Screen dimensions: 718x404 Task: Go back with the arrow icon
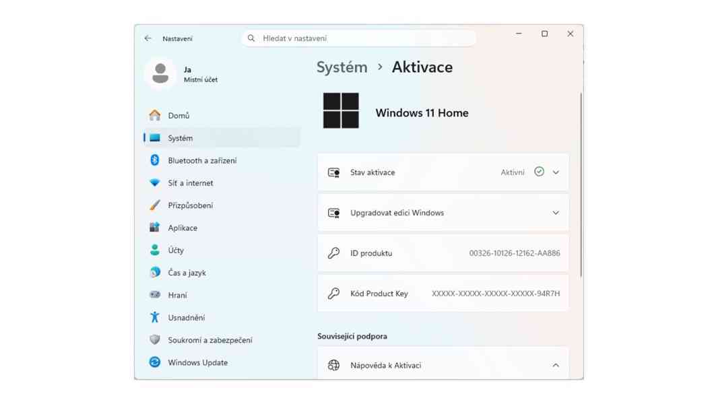click(148, 38)
